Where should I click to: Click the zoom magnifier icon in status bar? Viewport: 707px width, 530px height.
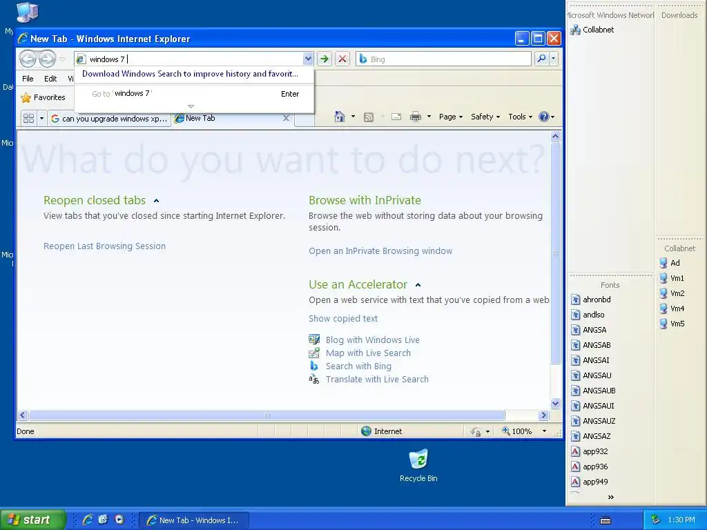point(506,431)
